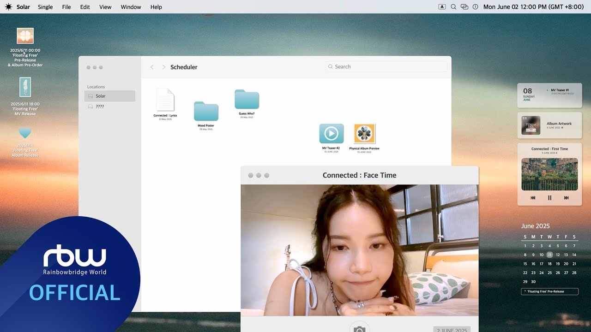
Task: Open the View menu
Action: pos(105,7)
